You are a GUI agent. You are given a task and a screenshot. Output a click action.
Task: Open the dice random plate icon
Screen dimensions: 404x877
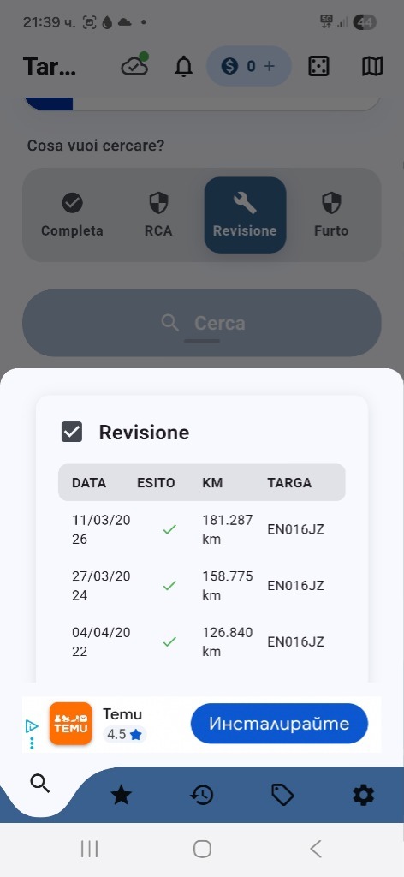click(318, 67)
